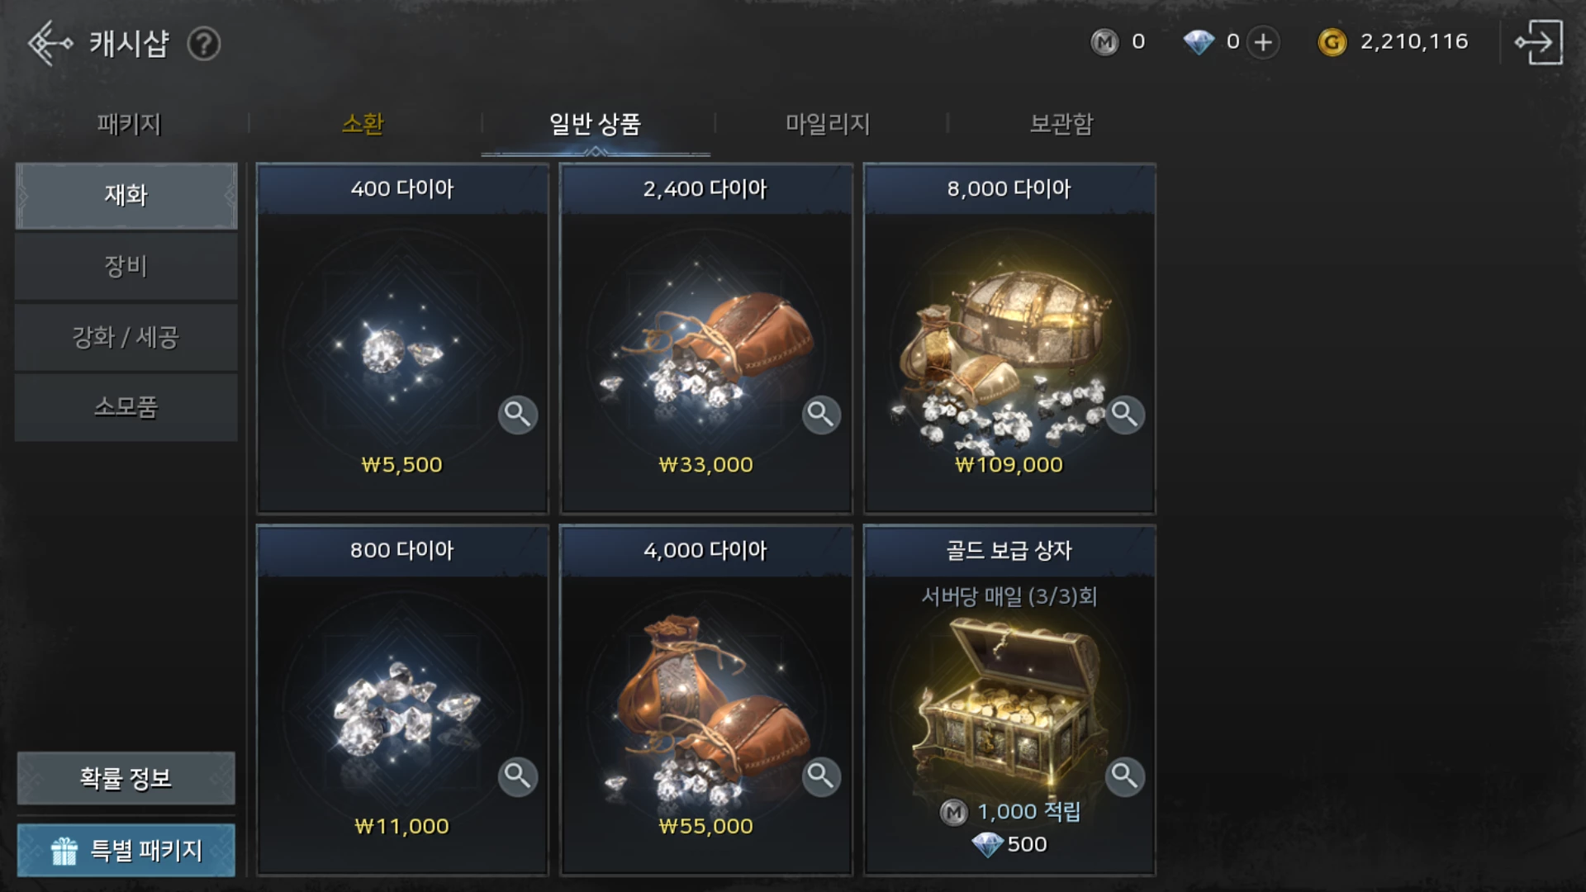Click the exit door icon
Viewport: 1586px width, 892px height.
point(1538,42)
